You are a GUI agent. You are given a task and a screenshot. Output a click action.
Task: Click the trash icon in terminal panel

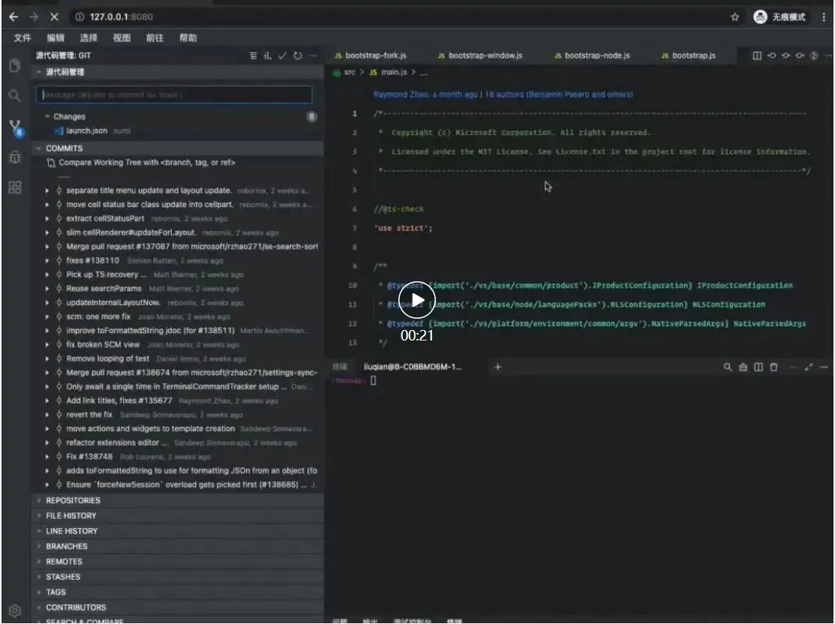click(773, 367)
